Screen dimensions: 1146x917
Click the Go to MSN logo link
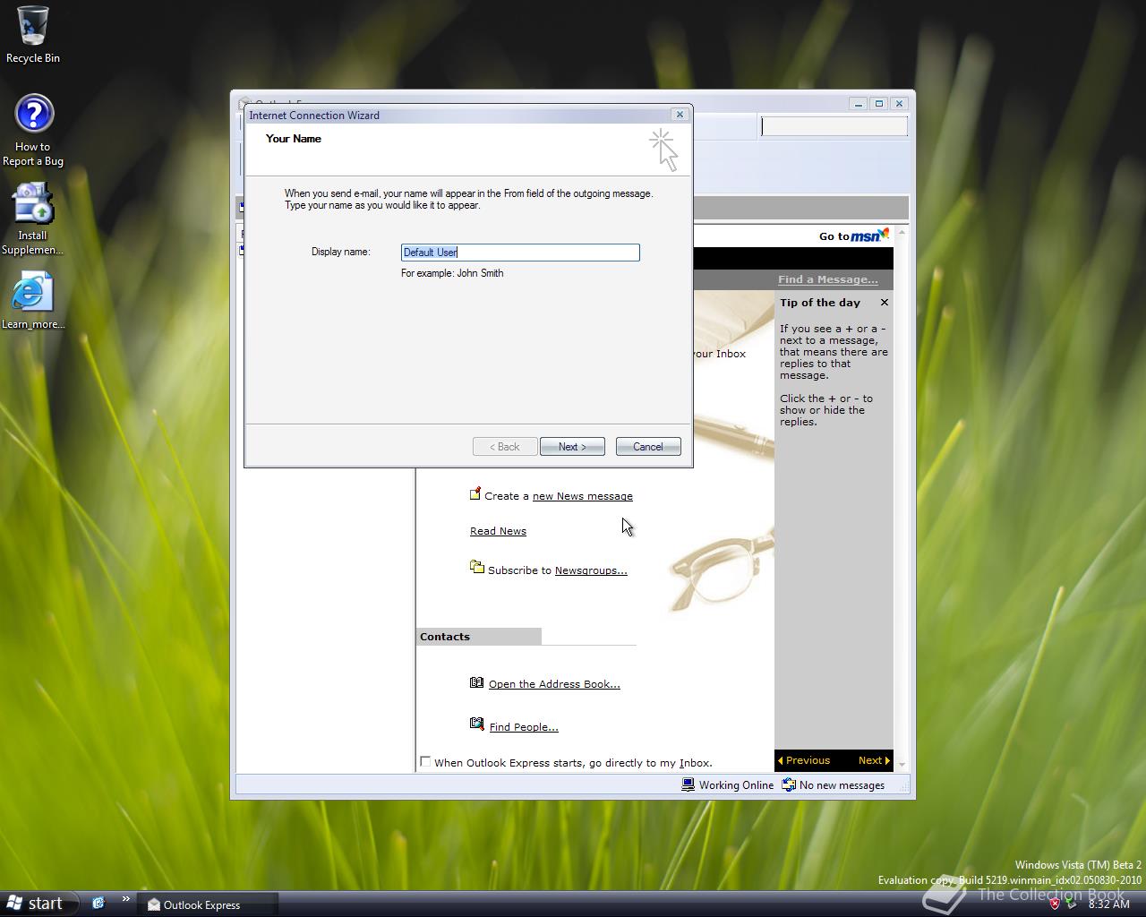point(854,236)
